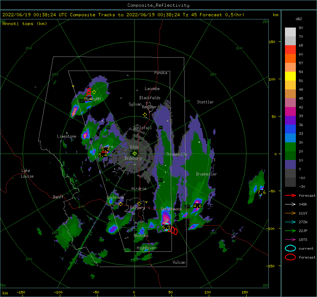
Task: Click the Drumheller label
Action: [x=206, y=174]
